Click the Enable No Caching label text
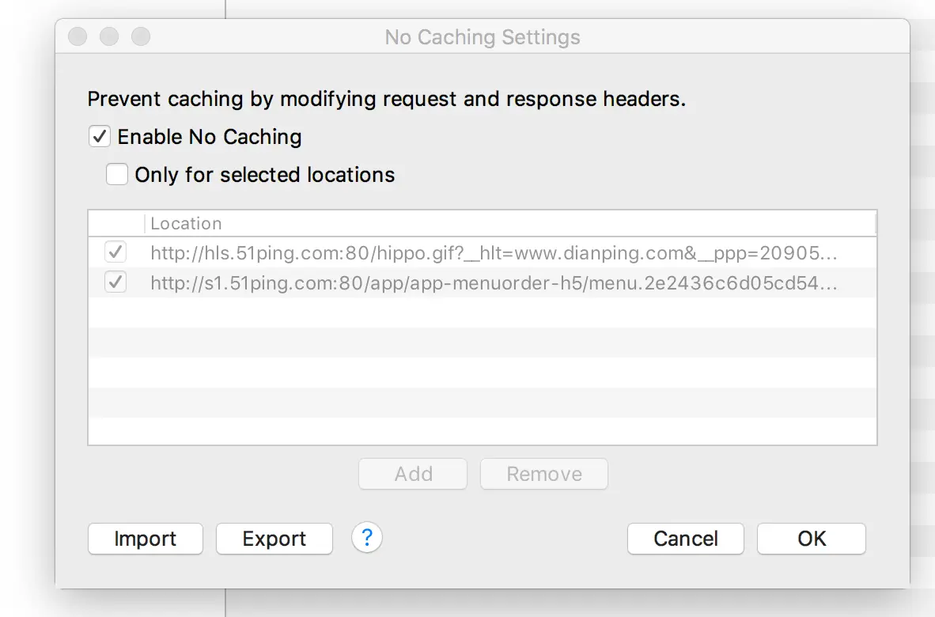This screenshot has width=935, height=617. 210,137
